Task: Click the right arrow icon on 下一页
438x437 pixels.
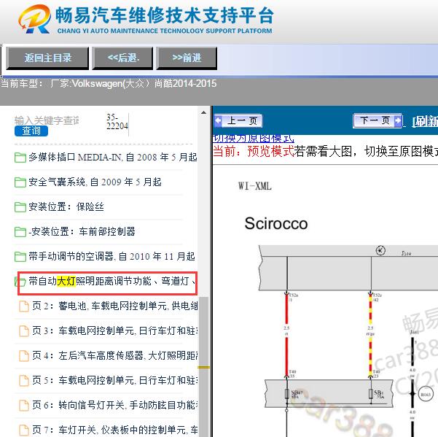Action: click(x=397, y=121)
